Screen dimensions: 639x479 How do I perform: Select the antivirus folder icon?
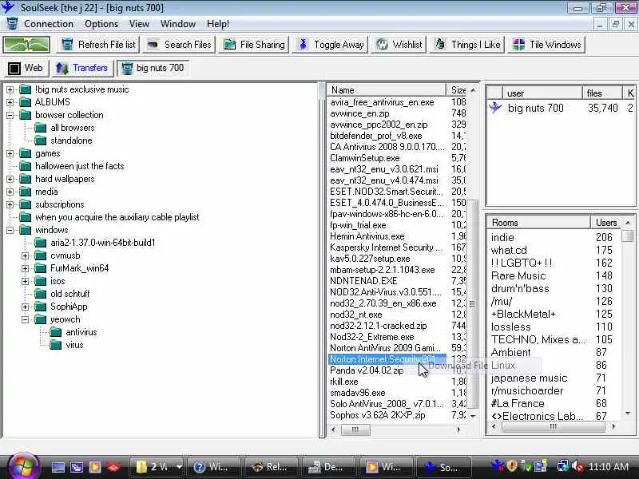pyautogui.click(x=55, y=332)
